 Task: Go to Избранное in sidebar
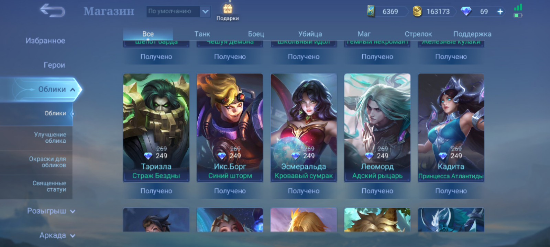click(45, 41)
